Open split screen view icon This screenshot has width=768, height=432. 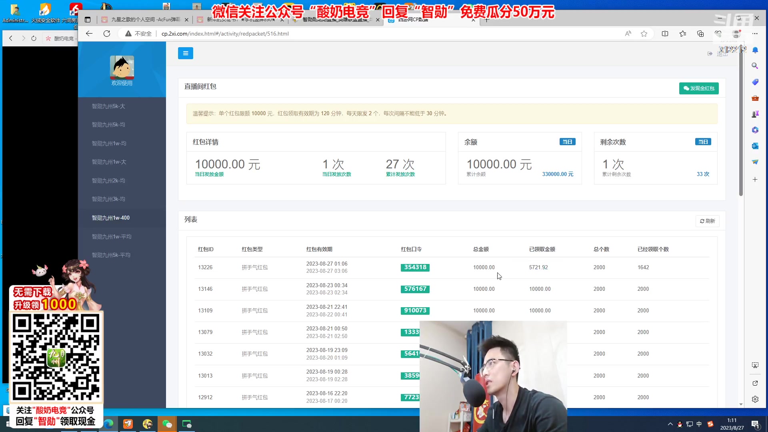pos(665,34)
